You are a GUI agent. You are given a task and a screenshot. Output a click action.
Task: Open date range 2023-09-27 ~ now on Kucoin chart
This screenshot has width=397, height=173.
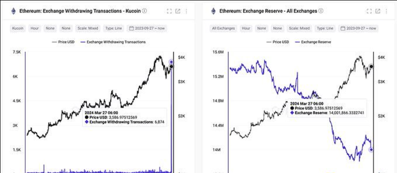147,28
